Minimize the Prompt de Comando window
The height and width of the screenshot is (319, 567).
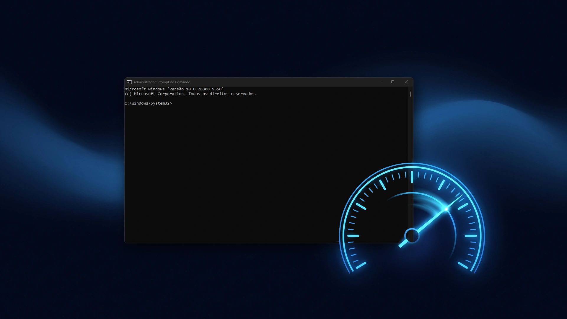pyautogui.click(x=379, y=82)
